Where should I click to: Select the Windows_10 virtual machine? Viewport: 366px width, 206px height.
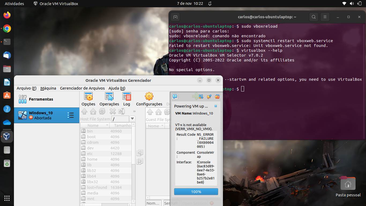[47, 115]
